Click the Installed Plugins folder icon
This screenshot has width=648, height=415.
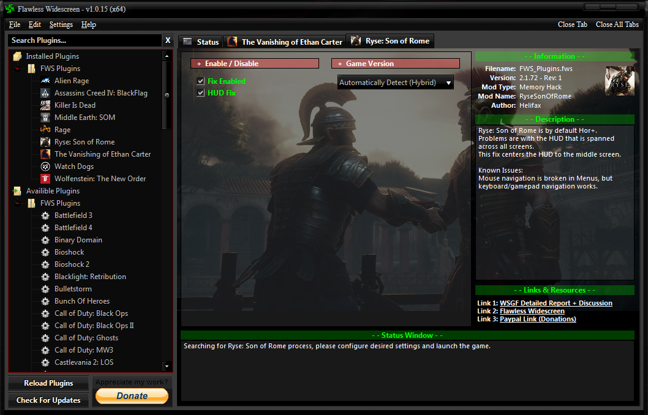[x=17, y=56]
